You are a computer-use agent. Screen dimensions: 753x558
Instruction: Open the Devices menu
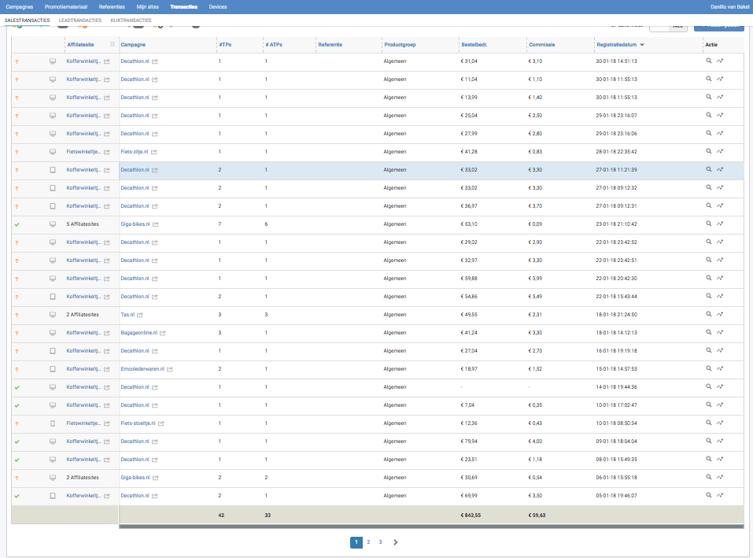click(x=217, y=7)
